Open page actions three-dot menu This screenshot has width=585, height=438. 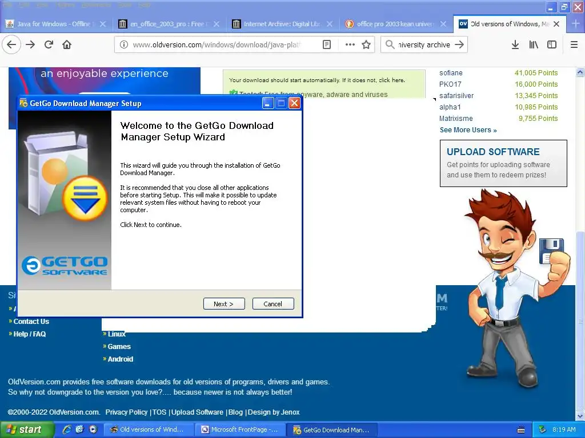350,44
